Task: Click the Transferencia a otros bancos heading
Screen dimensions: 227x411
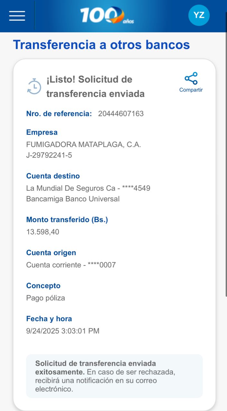Action: [101, 45]
